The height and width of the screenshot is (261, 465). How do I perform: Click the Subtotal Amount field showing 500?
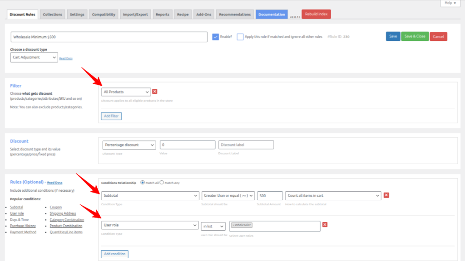270,195
